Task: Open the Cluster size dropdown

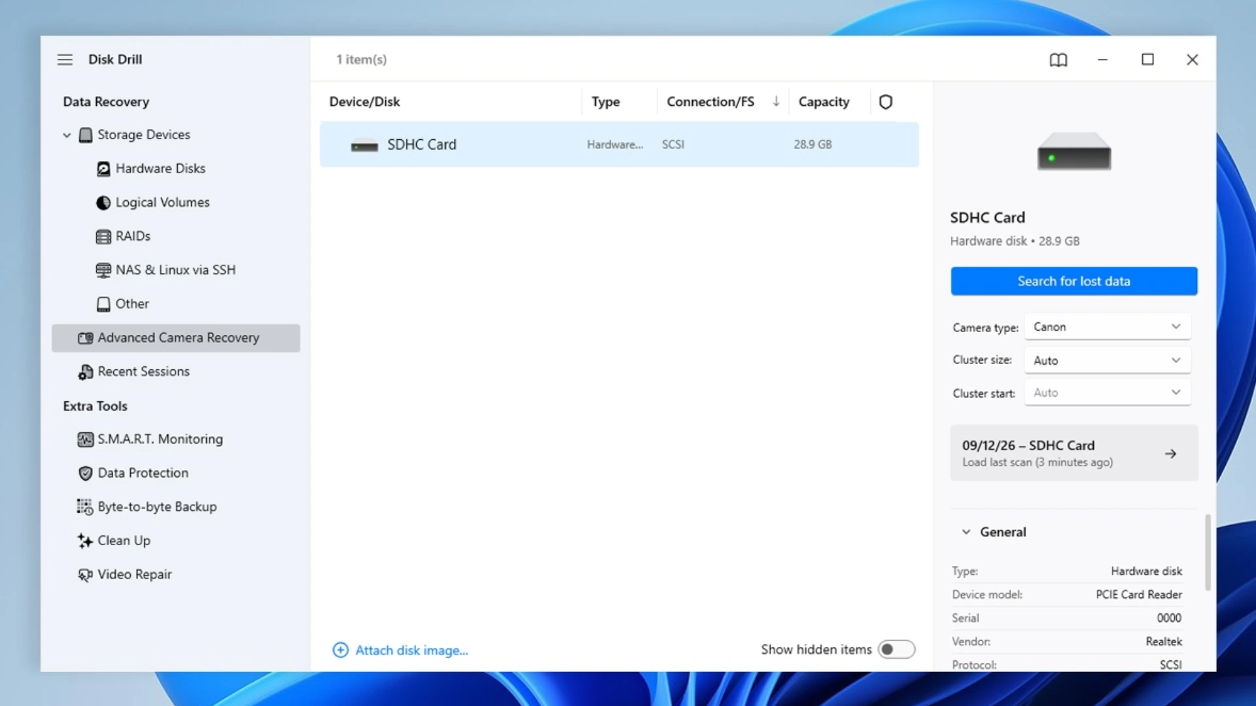Action: tap(1107, 360)
